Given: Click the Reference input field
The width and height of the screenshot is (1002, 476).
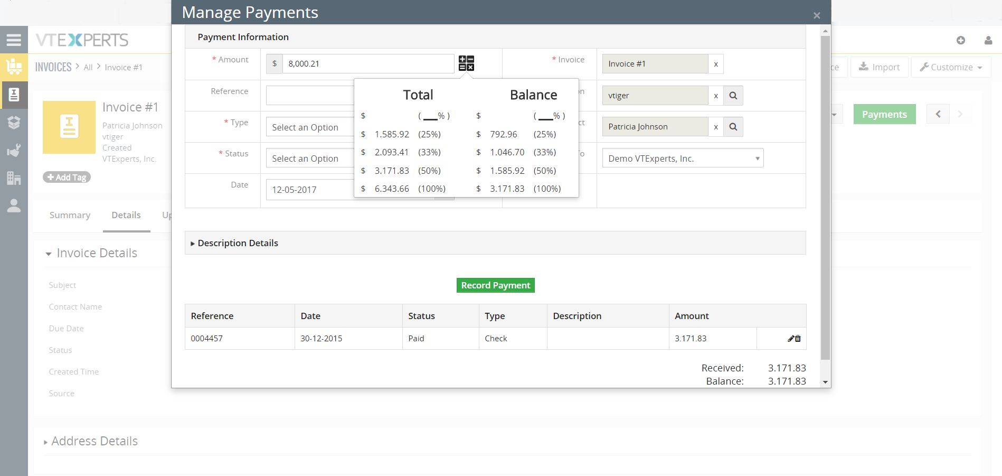Looking at the screenshot, I should 310,96.
